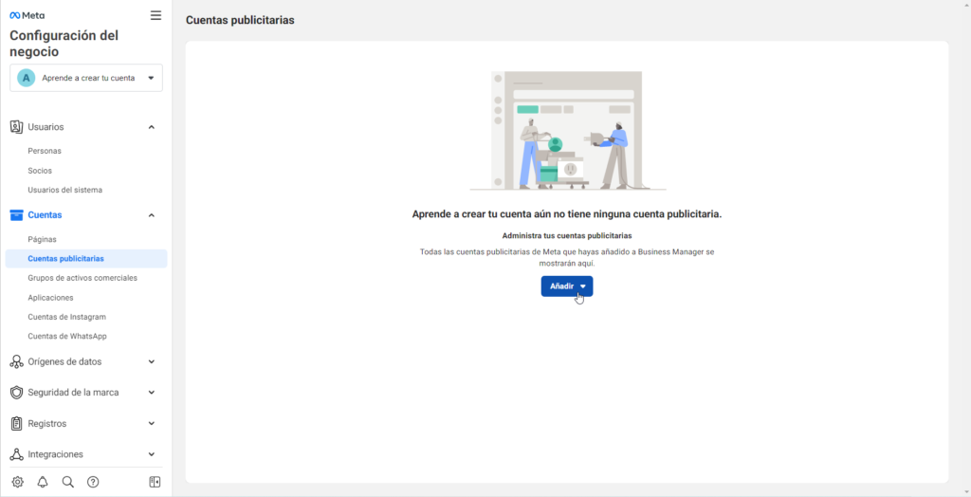Click the hamburger menu icon
Image resolution: width=971 pixels, height=497 pixels.
156,15
